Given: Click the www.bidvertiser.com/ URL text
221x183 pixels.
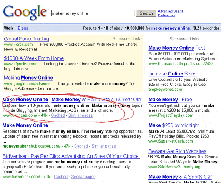Looking at the screenshot, I should (21, 176).
